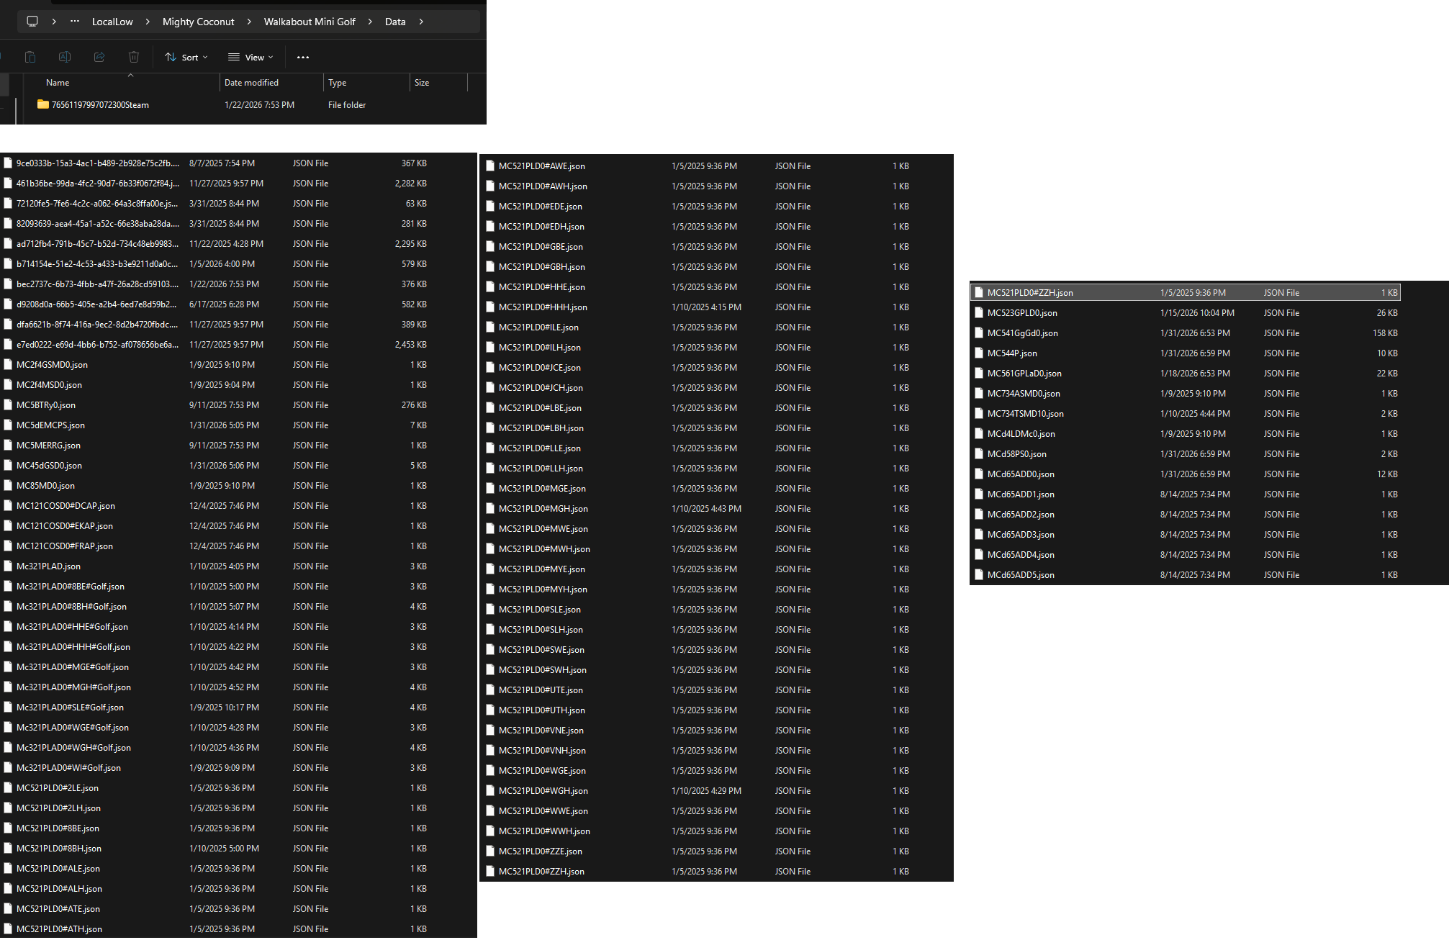This screenshot has width=1449, height=940.
Task: Click the Type column header
Action: [x=337, y=83]
